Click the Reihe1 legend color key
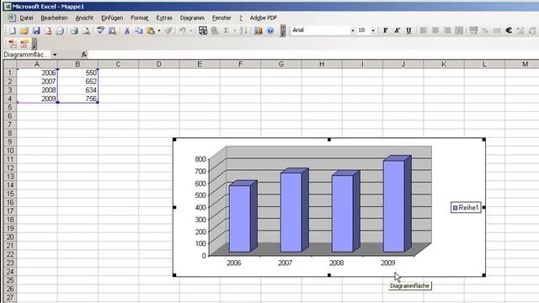Viewport: 539px width, 303px height. click(x=455, y=208)
